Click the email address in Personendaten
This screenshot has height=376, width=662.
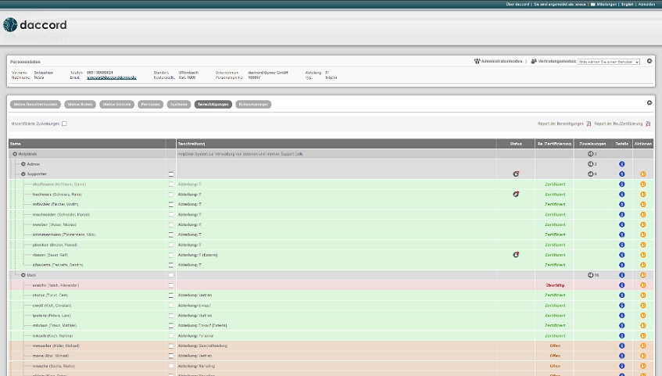pos(111,77)
